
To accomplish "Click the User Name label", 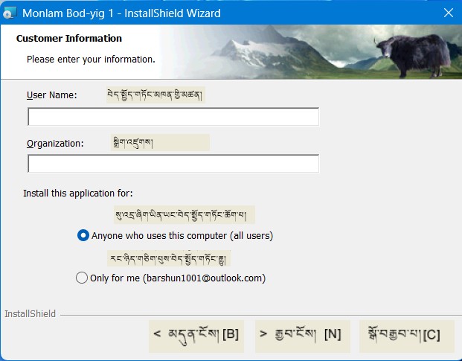I will tap(52, 95).
